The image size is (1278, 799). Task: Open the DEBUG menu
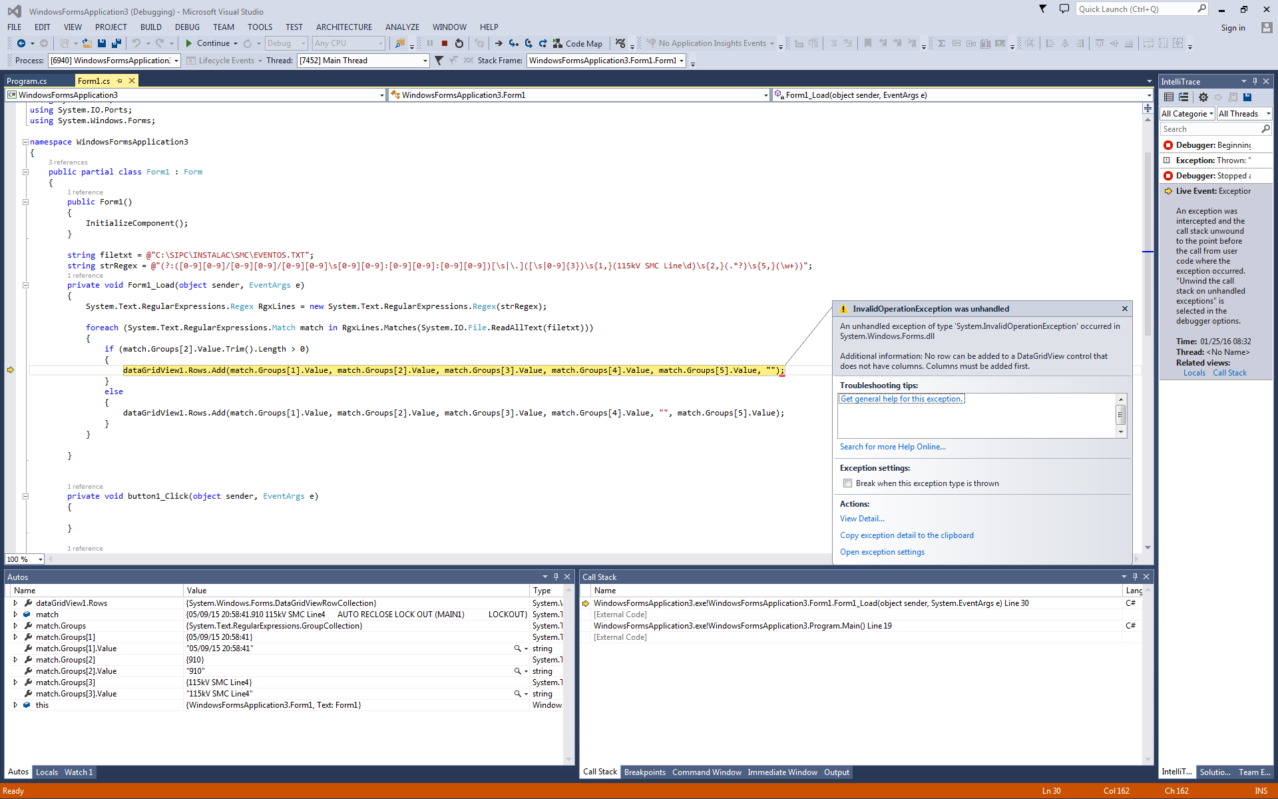(x=187, y=27)
